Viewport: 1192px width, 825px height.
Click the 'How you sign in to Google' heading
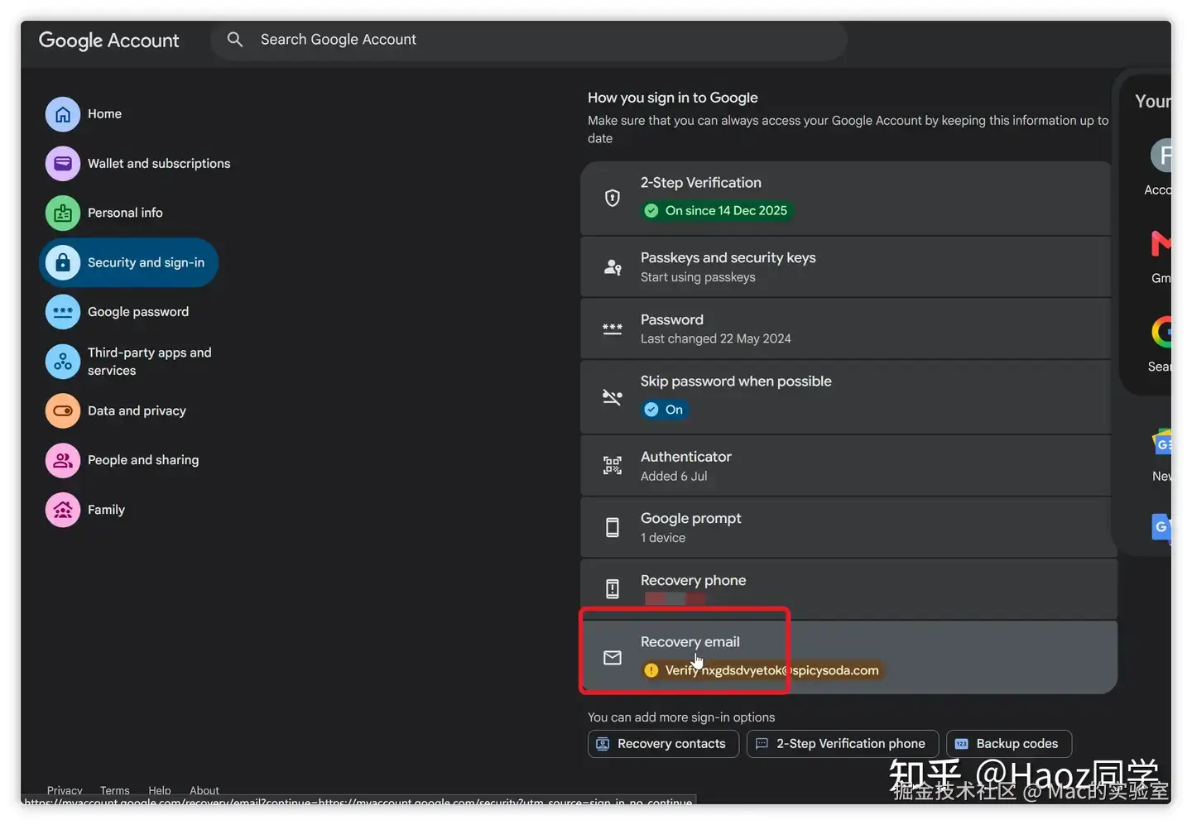(673, 98)
